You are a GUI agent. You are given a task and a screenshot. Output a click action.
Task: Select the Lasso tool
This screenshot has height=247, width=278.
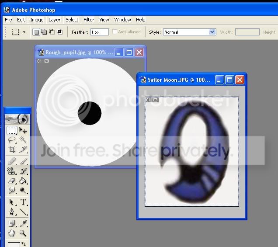(x=12, y=140)
